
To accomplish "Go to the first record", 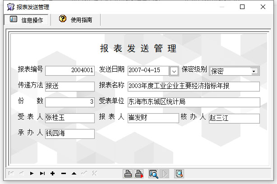I will click(x=11, y=174).
